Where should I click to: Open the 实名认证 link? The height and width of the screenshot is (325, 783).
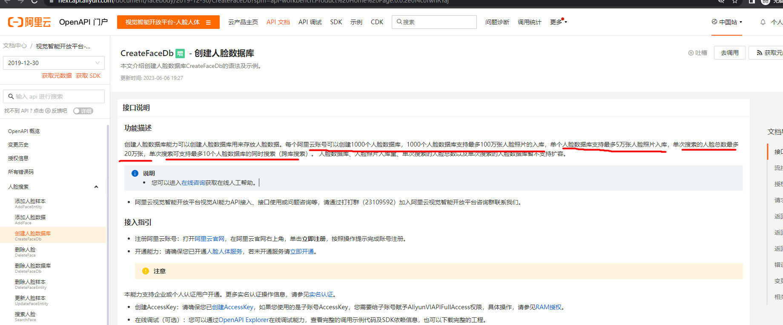click(321, 294)
